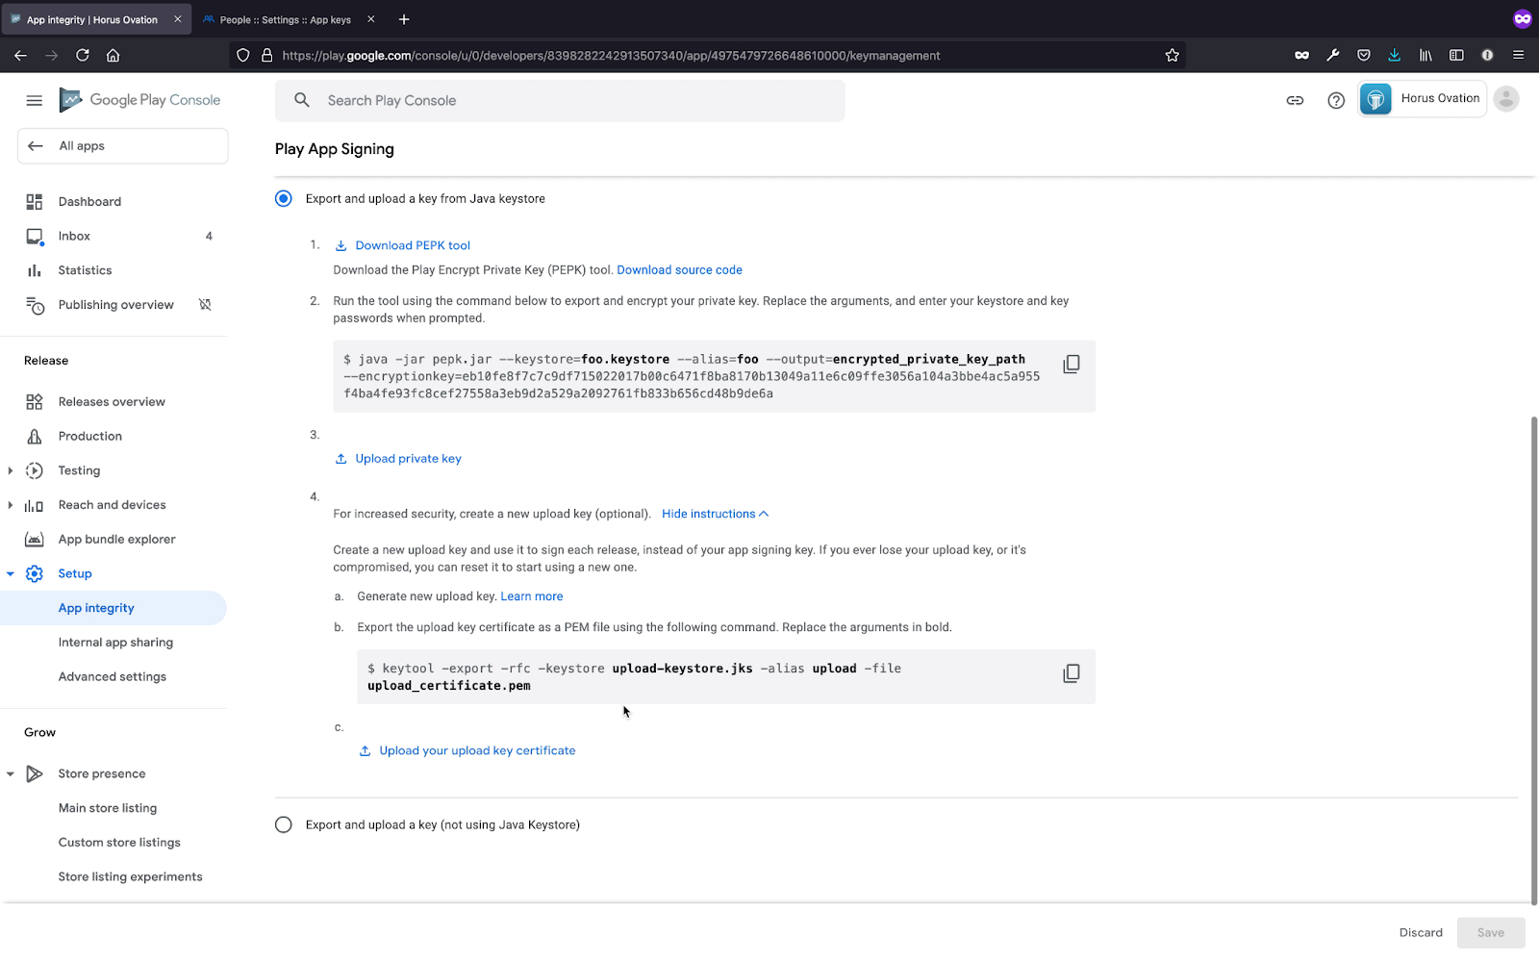Collapse the Setup section arrow
The image size is (1539, 962).
10,573
